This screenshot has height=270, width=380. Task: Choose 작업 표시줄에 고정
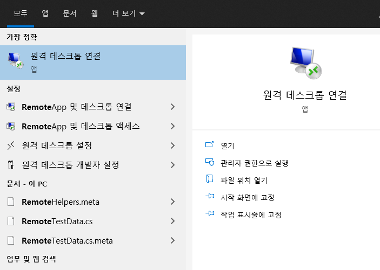[x=251, y=214]
